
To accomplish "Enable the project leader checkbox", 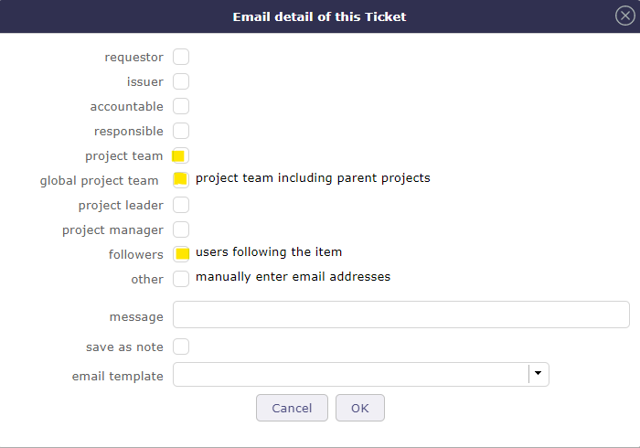I will pyautogui.click(x=181, y=205).
